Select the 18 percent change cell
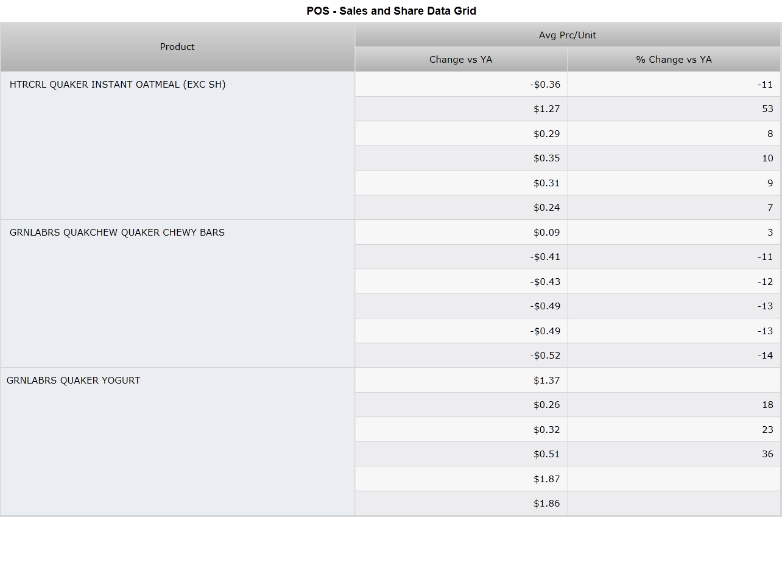Image resolution: width=782 pixels, height=576 pixels. click(x=674, y=405)
